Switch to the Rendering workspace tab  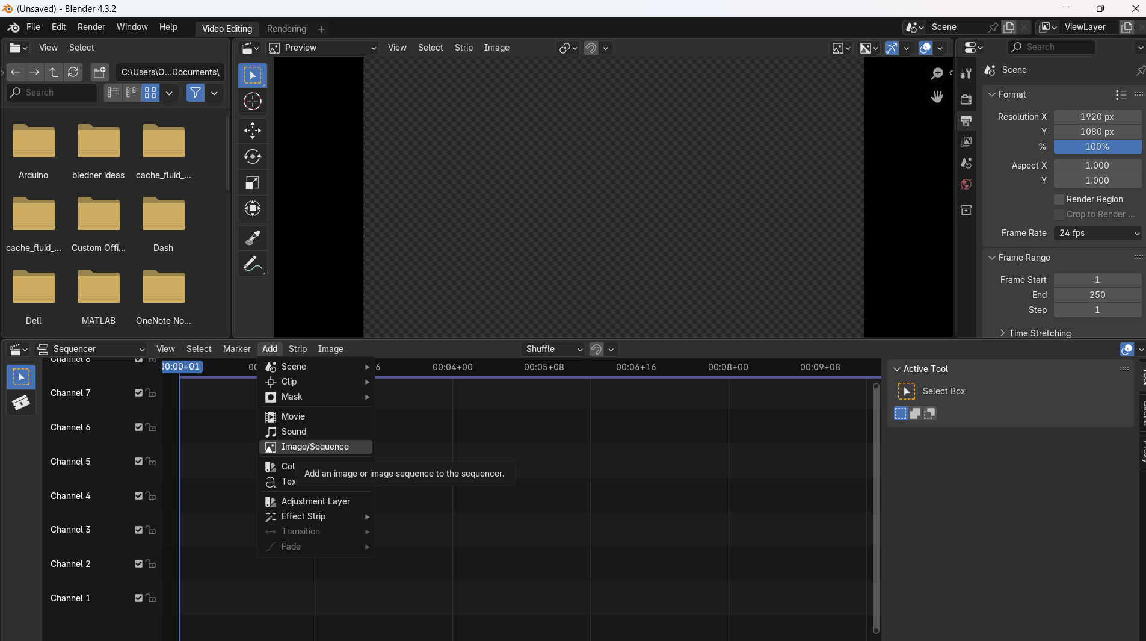coord(286,29)
